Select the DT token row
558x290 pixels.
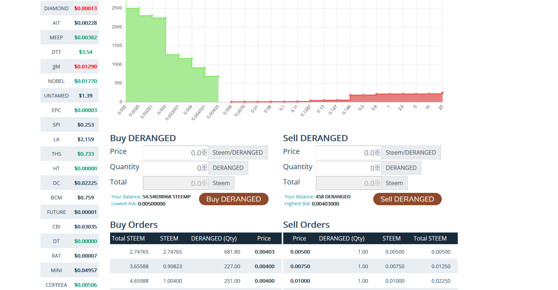point(70,241)
